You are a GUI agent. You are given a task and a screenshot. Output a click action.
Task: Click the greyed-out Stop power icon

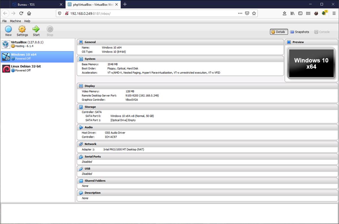[50, 29]
